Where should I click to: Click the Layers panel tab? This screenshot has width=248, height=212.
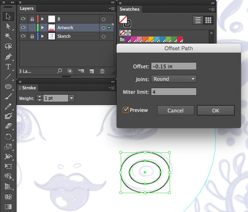(27, 8)
